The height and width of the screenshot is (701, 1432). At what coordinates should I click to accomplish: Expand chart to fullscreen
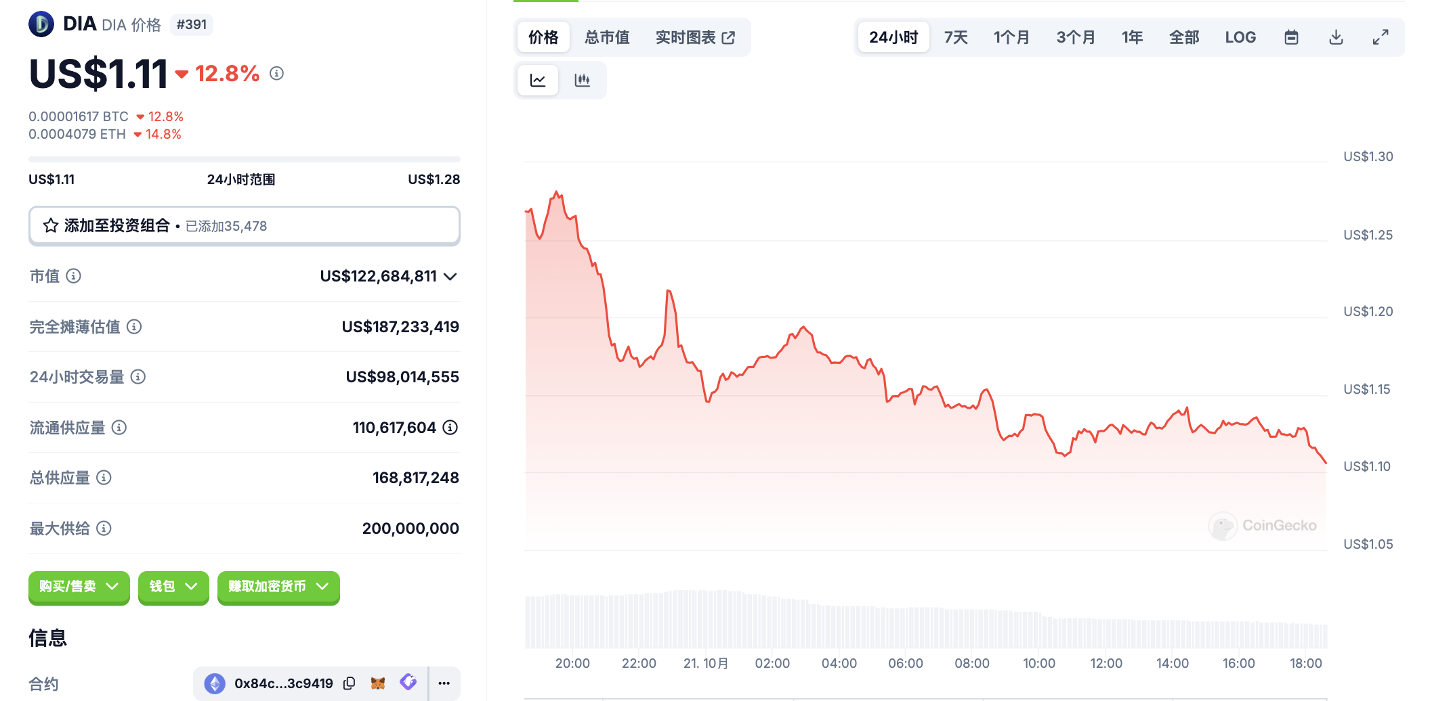pos(1381,37)
